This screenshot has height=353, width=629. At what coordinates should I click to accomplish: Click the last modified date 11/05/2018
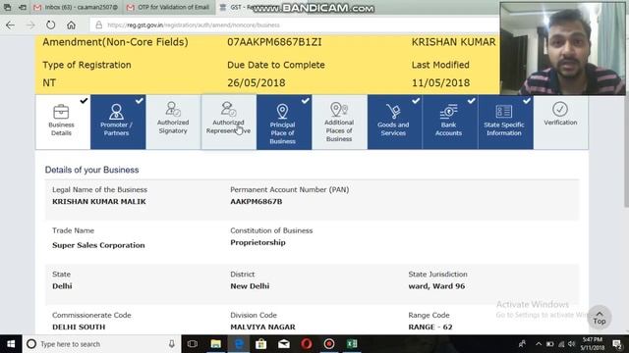coord(440,82)
